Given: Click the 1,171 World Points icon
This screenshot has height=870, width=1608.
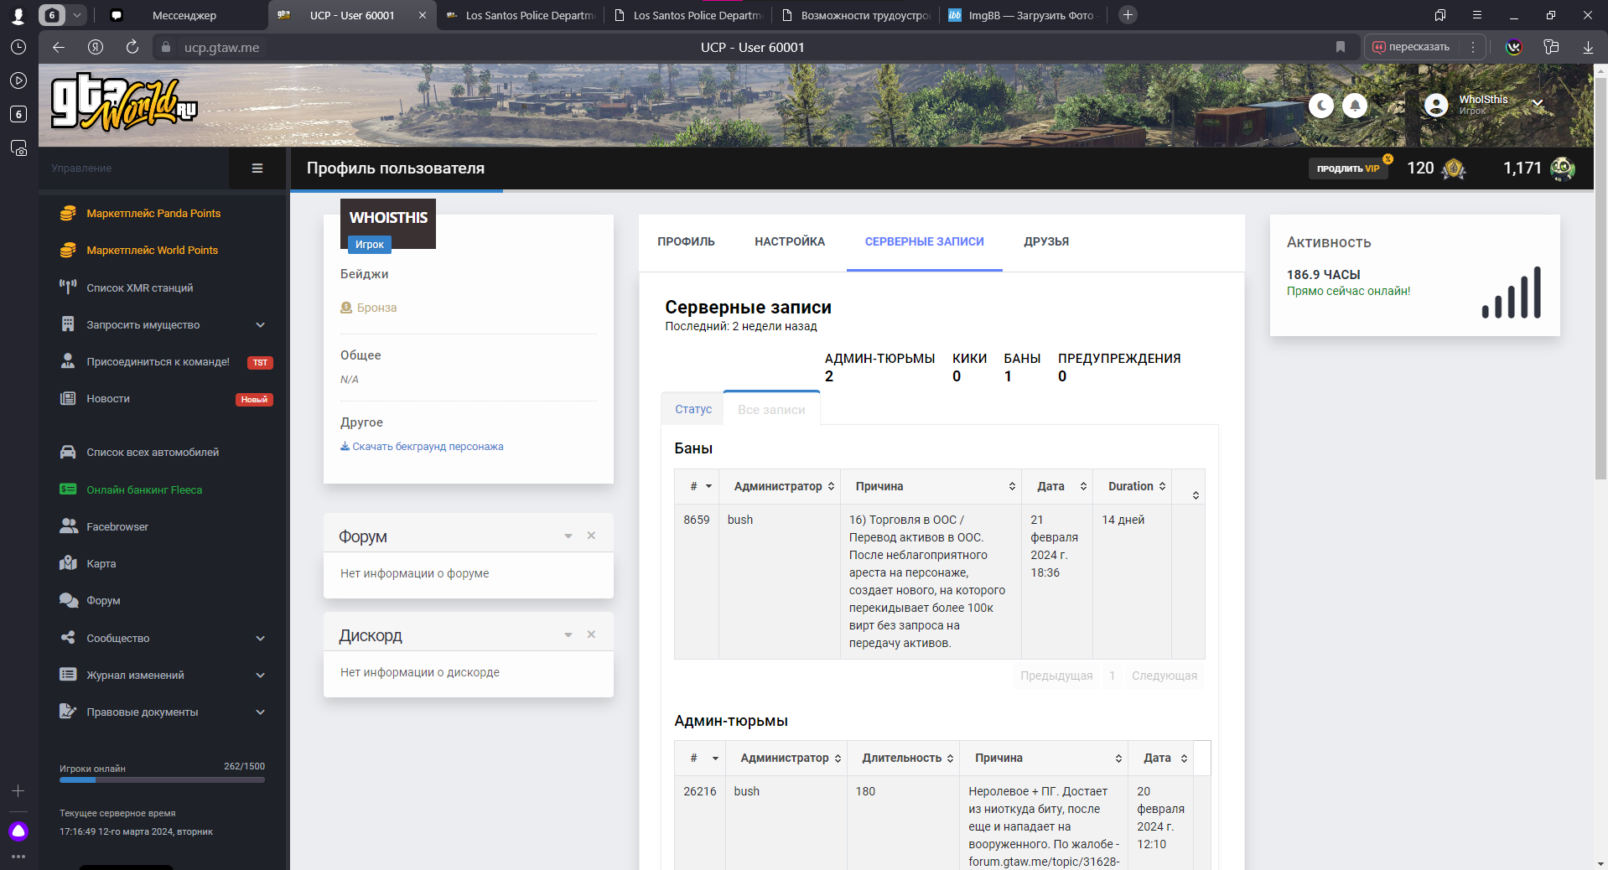Looking at the screenshot, I should click(x=1562, y=168).
